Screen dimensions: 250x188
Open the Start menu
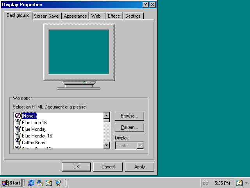pos(11,183)
